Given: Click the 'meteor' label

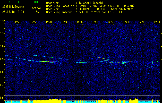Looking at the screenshot, I should pos(37,8).
